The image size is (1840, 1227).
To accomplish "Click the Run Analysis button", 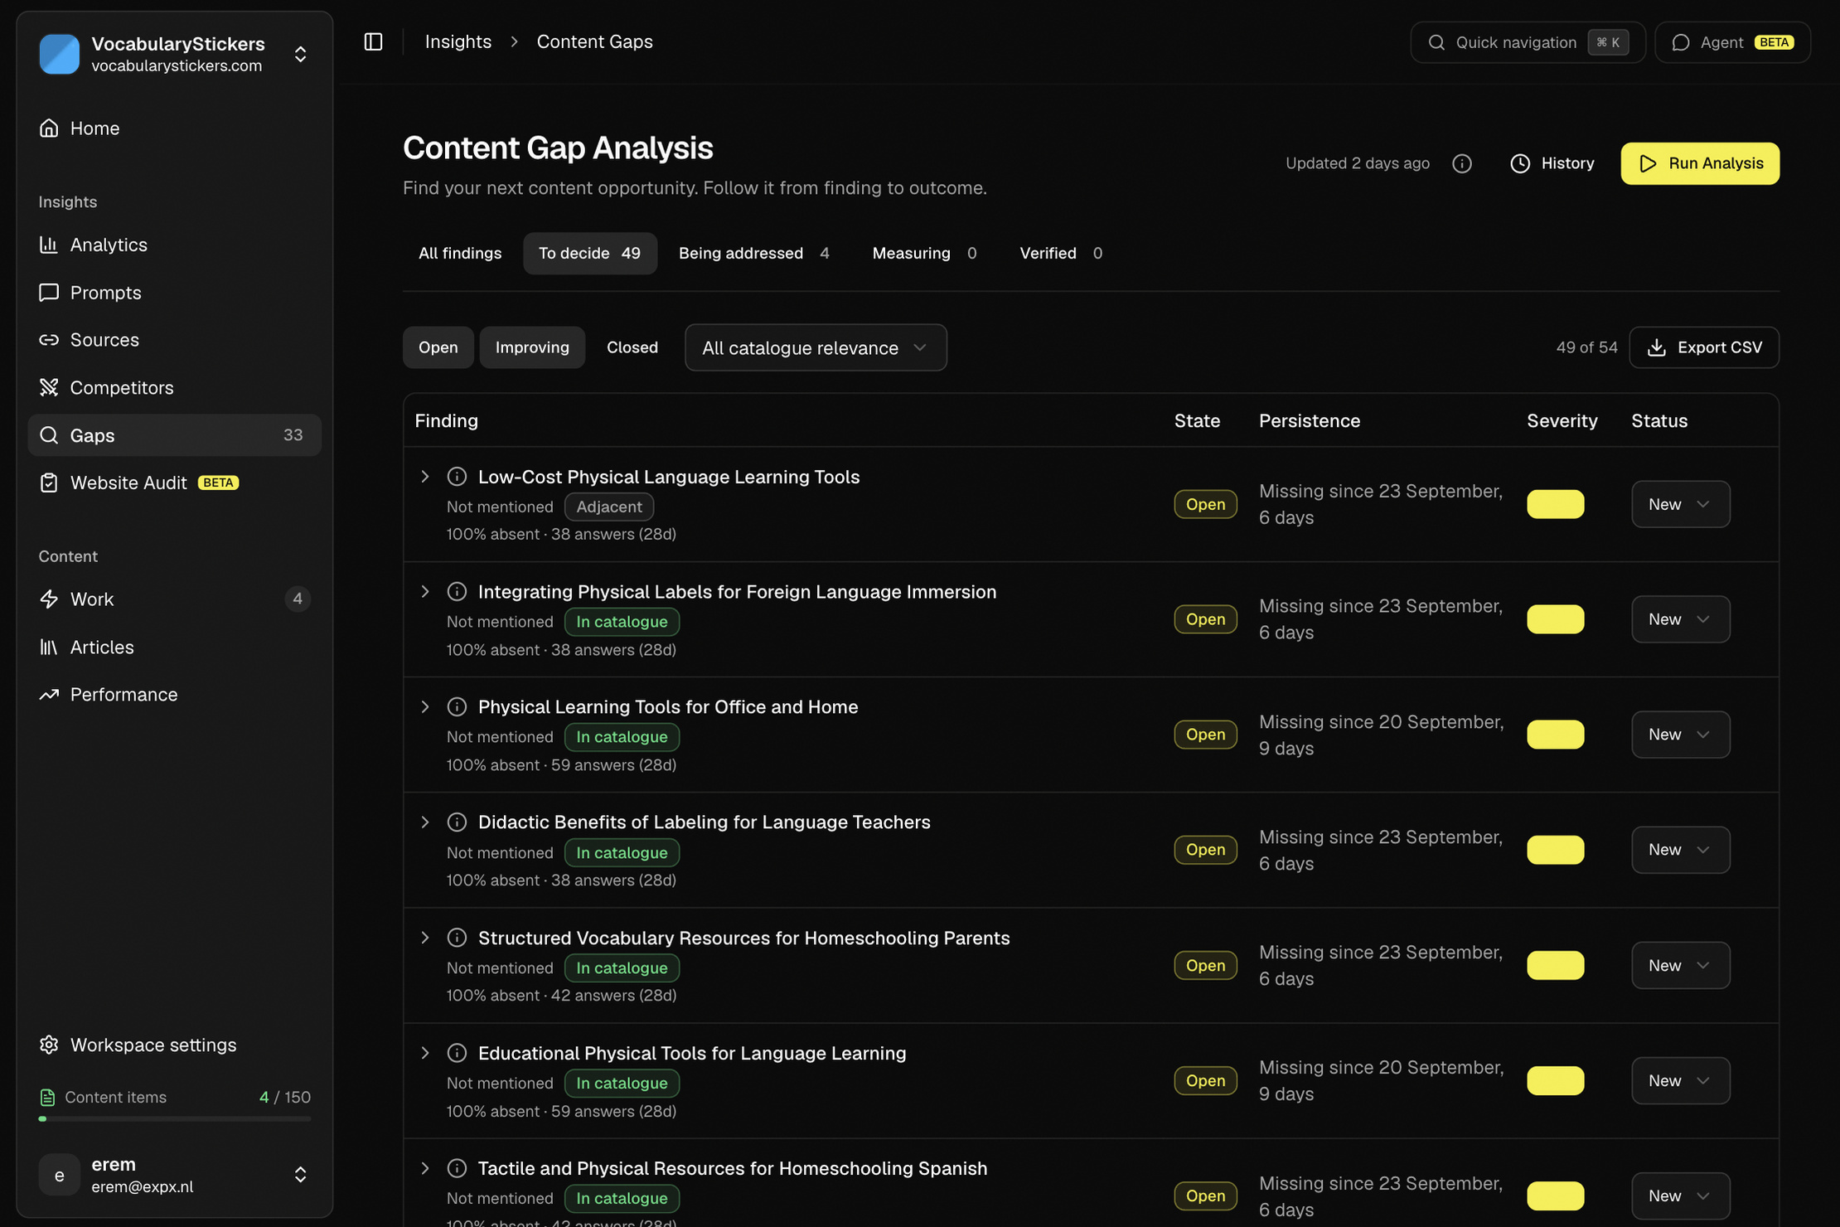I will pos(1700,163).
